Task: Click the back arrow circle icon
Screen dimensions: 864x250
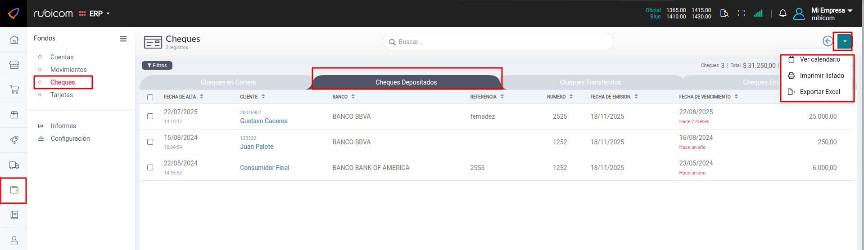Action: (828, 41)
